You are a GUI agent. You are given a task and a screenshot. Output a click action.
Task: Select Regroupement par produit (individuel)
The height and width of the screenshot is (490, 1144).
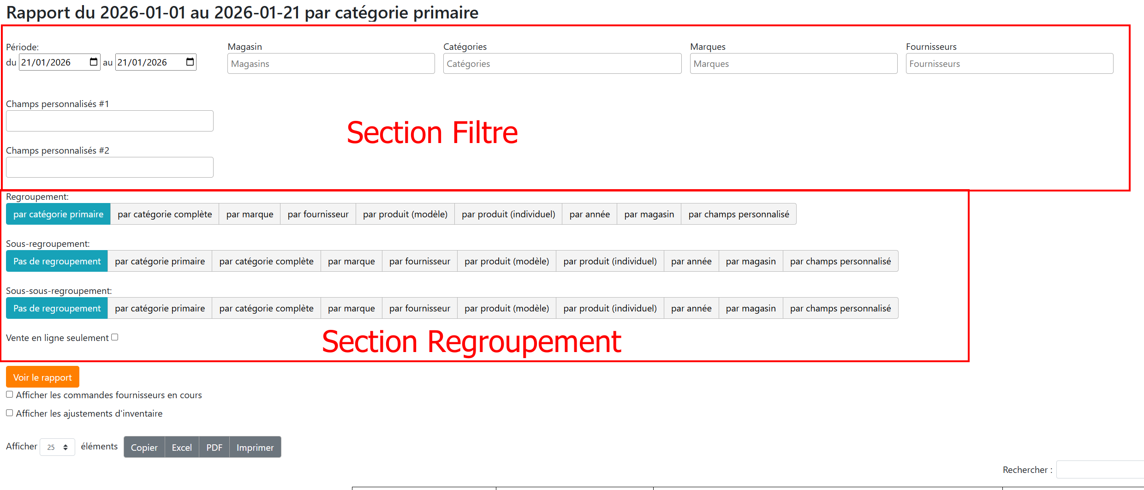point(508,214)
